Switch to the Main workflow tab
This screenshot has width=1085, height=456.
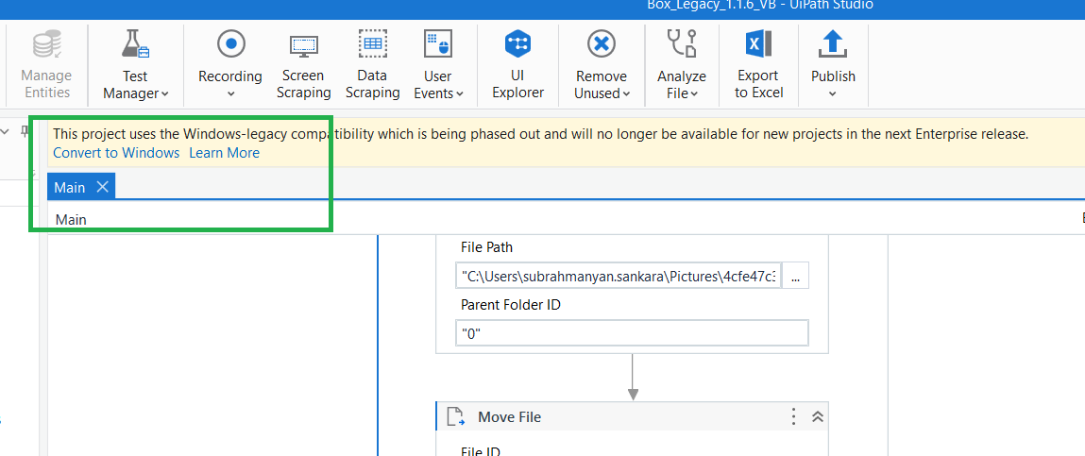[x=70, y=188]
